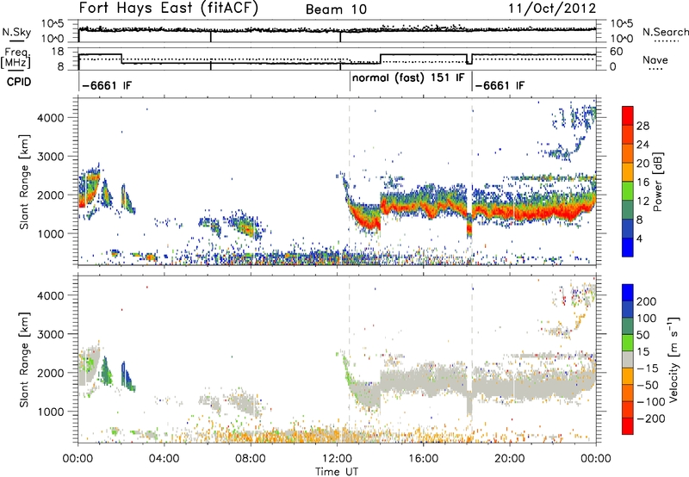Click the "3000" tick of the power panel
The image size is (689, 477).
click(50, 157)
